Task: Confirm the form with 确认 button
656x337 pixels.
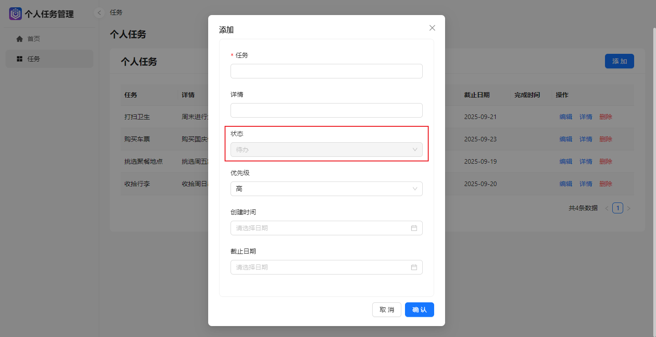Action: pos(419,309)
